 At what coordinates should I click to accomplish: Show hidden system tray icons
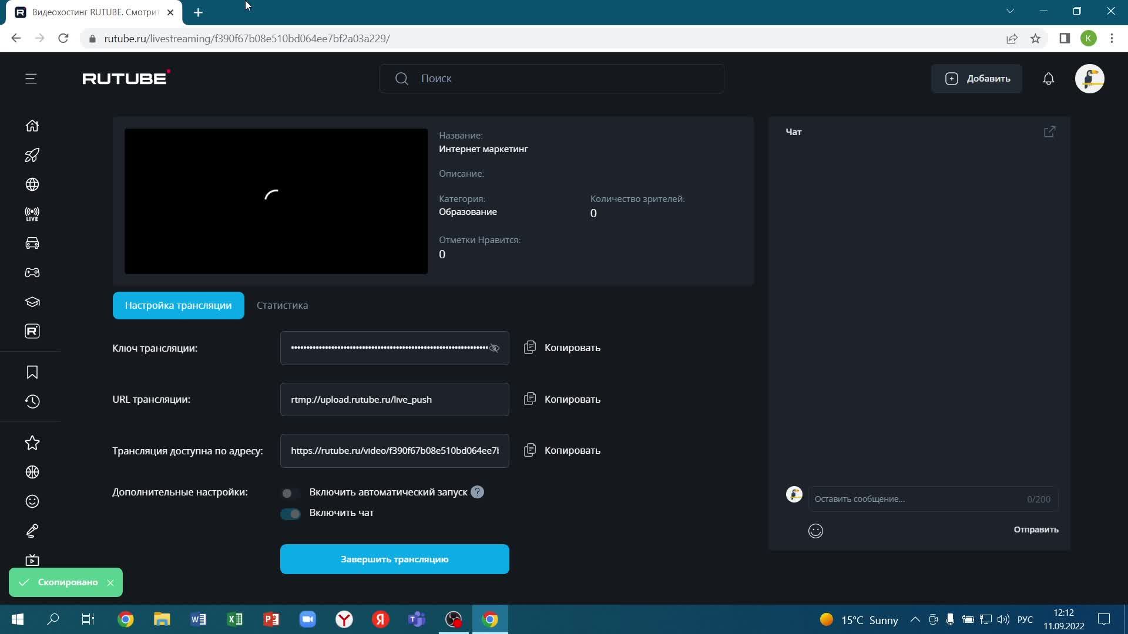(x=915, y=619)
